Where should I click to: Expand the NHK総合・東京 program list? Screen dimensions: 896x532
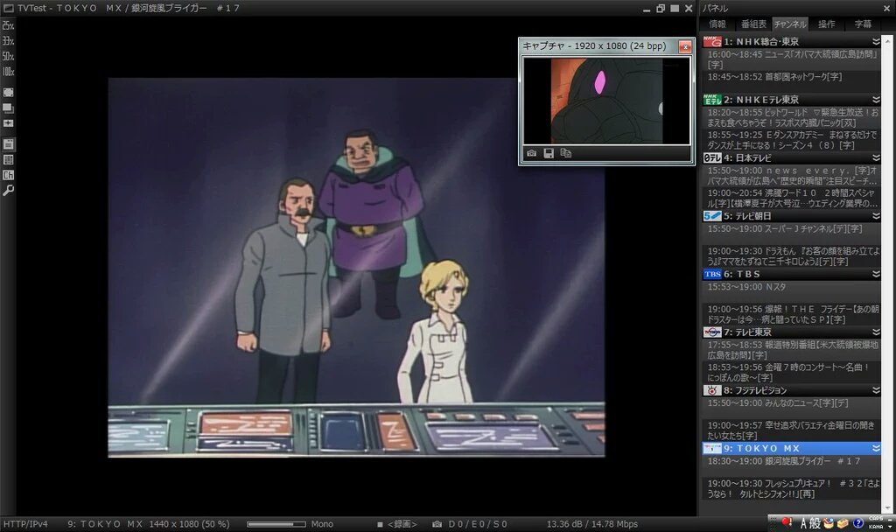point(875,42)
